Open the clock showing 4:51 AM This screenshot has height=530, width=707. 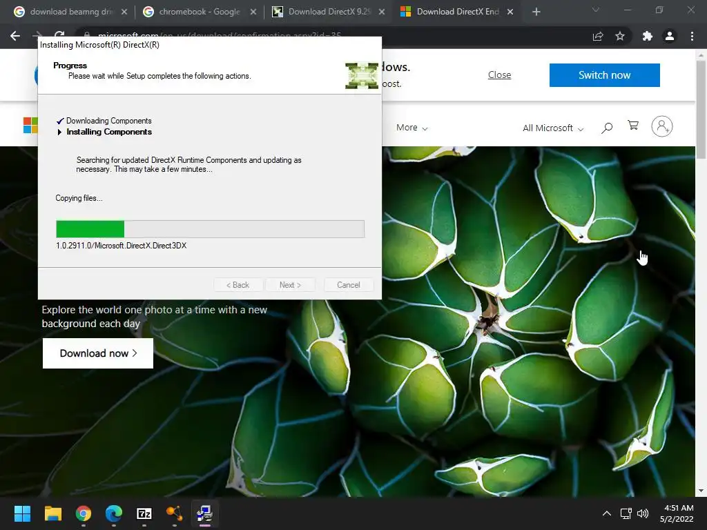[x=677, y=513]
